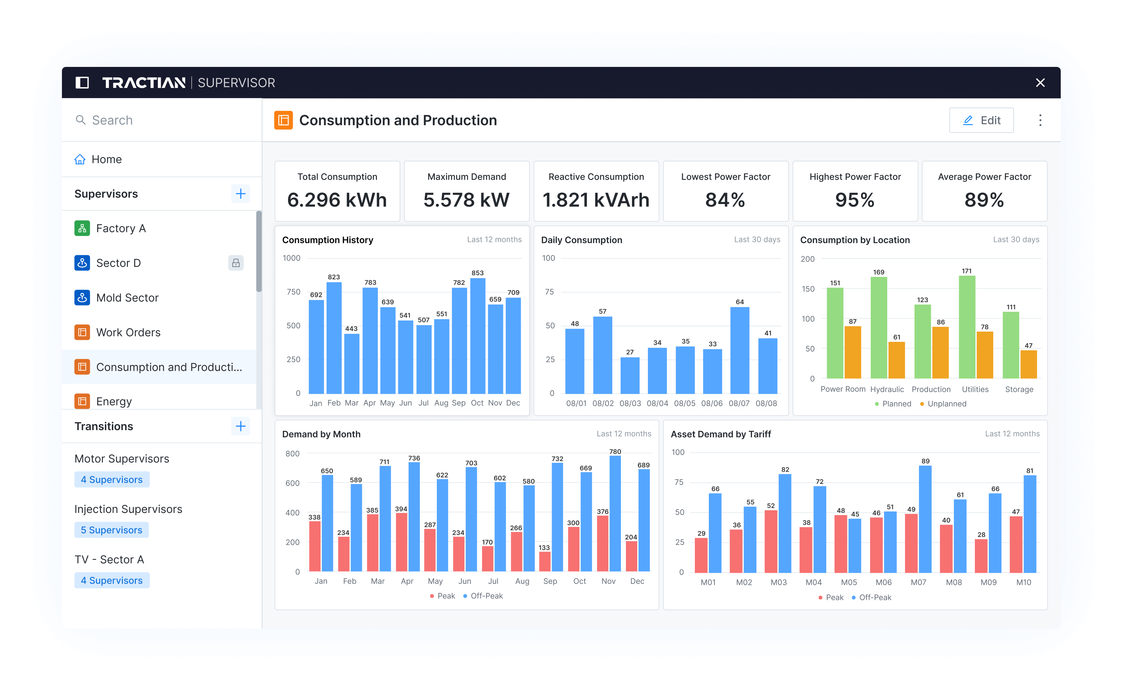Toggle the Planned legend series
This screenshot has width=1126, height=689.
(893, 403)
